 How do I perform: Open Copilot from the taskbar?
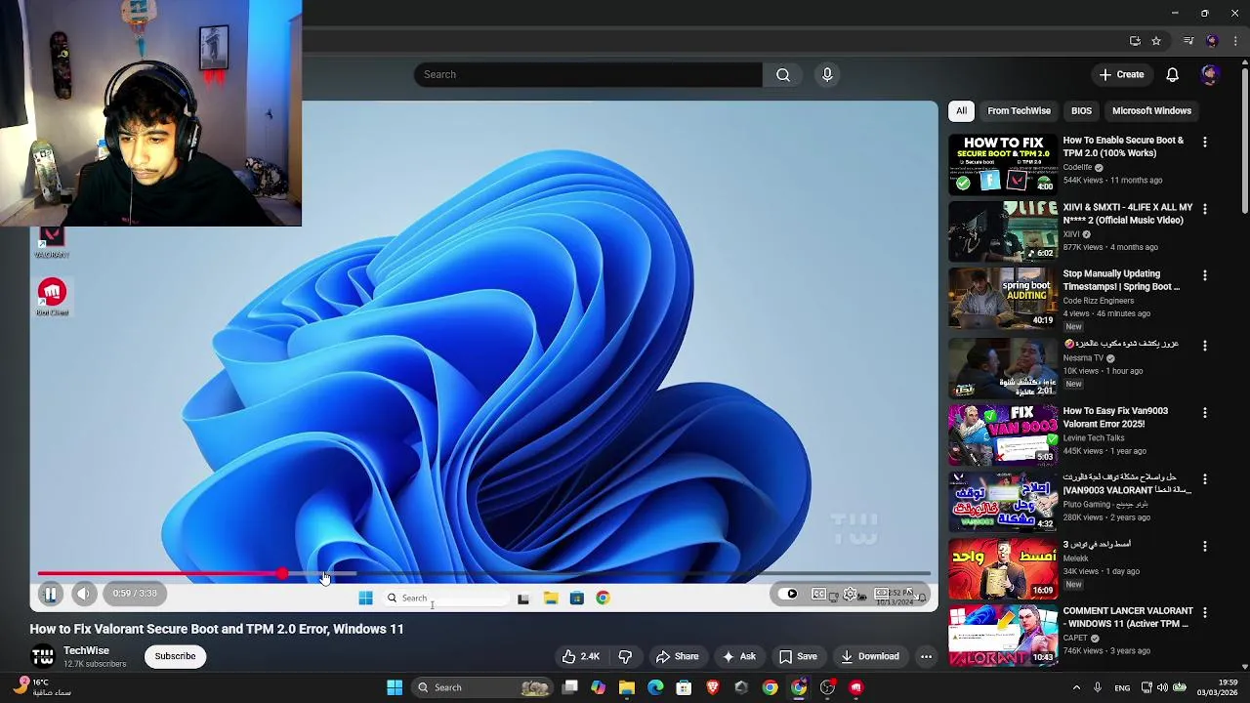[x=598, y=687]
